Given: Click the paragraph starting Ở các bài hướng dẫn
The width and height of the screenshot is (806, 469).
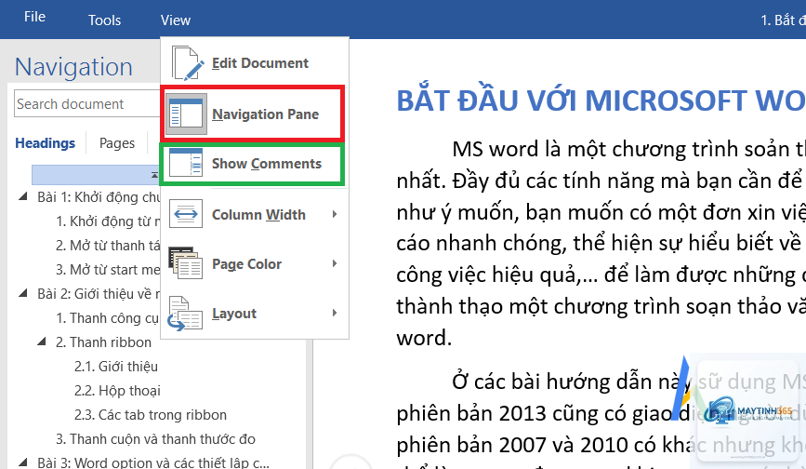Looking at the screenshot, I should (601, 419).
